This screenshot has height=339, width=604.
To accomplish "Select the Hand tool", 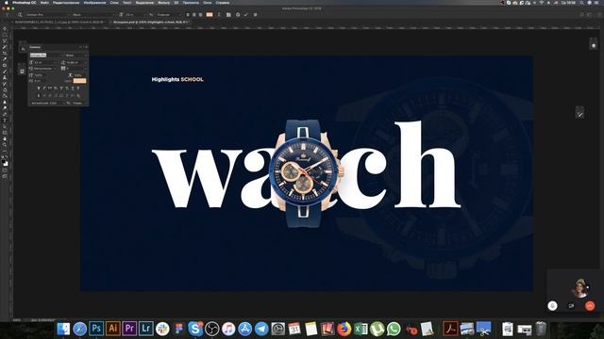I will (5, 138).
